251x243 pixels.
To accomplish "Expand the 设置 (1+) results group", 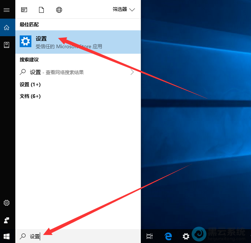I will pyautogui.click(x=30, y=84).
